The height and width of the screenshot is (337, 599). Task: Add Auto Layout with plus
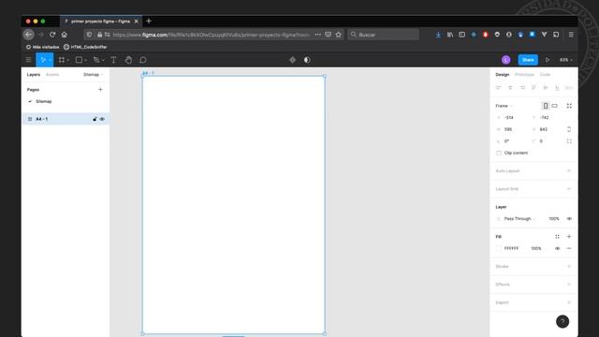[569, 170]
